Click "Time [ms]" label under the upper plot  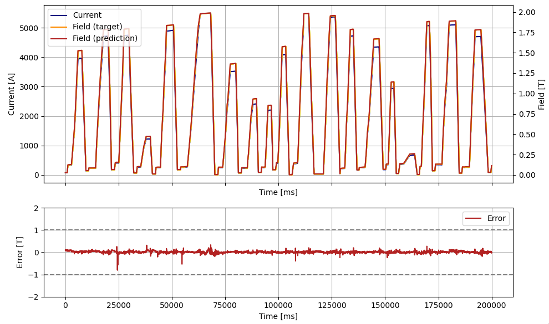point(278,192)
